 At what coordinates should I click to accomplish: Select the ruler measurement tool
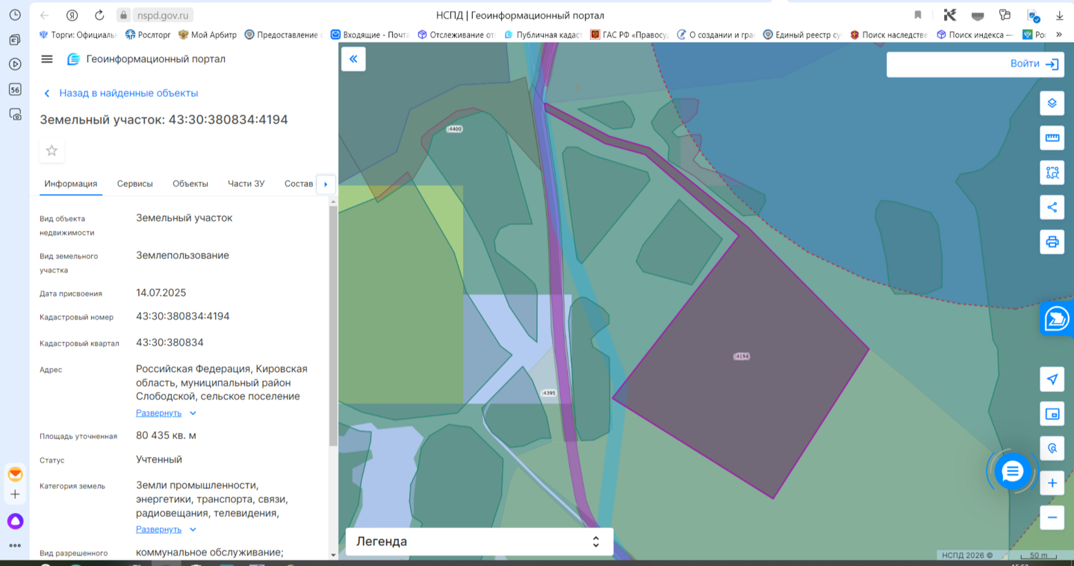point(1052,138)
